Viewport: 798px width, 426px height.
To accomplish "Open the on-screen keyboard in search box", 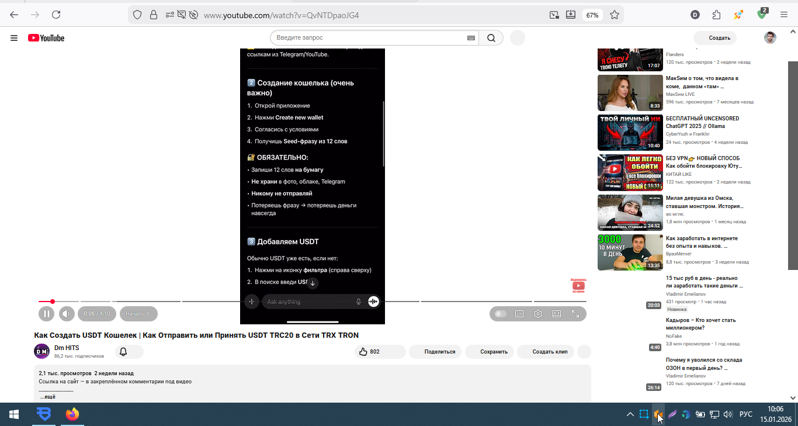I will 471,38.
